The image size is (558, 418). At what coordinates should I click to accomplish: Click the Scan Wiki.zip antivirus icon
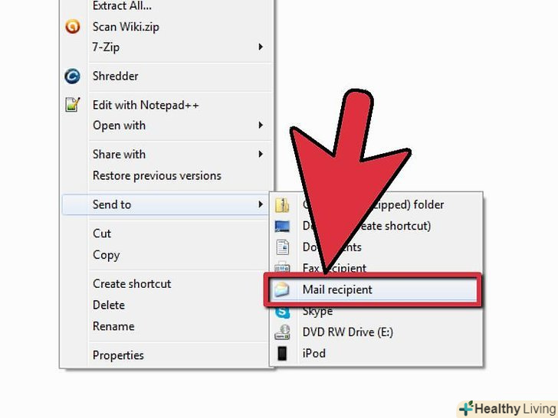pos(73,27)
